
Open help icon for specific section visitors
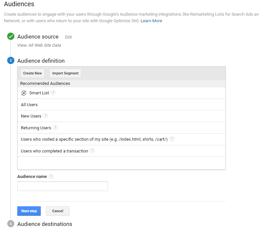pos(172,139)
